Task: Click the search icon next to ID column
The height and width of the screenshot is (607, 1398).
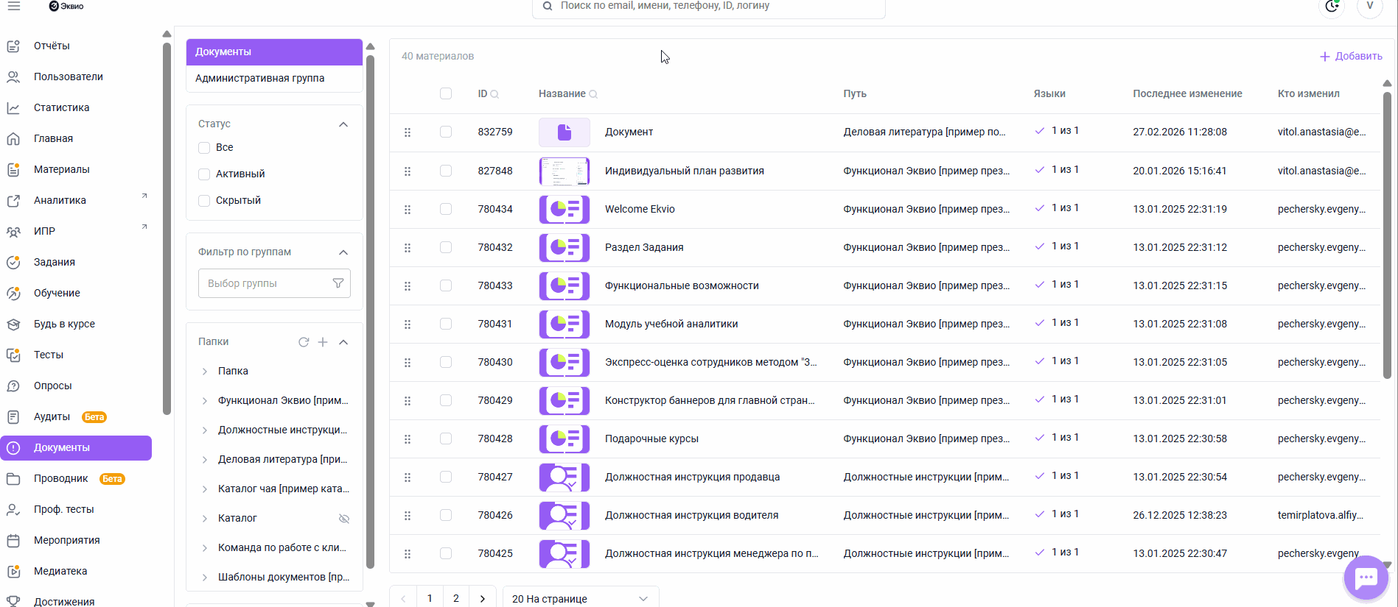Action: [x=494, y=94]
